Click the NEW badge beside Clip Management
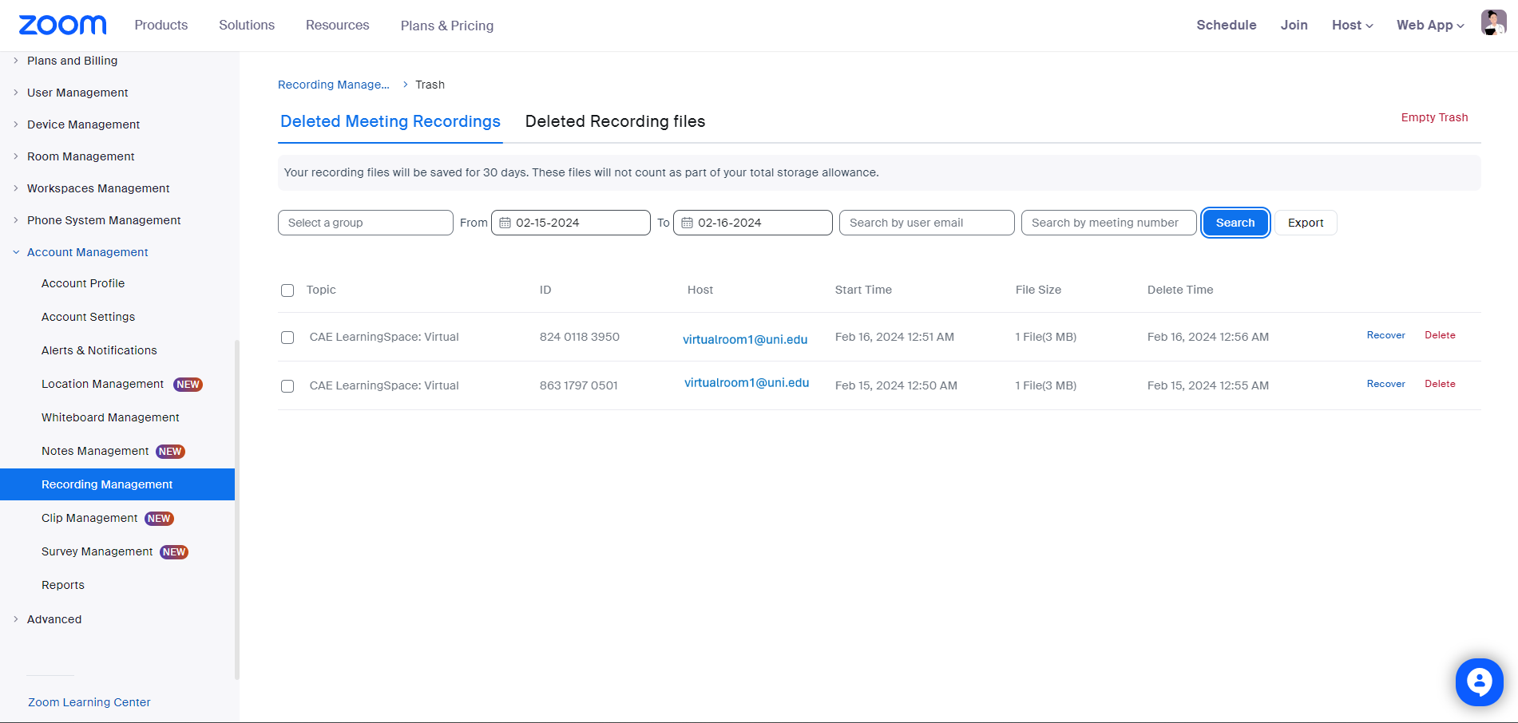Viewport: 1518px width, 723px height. click(159, 519)
